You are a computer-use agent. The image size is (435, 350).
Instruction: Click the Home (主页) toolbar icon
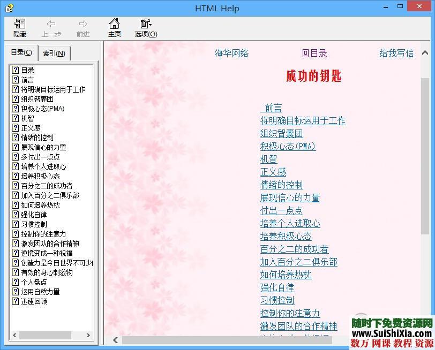tap(114, 24)
